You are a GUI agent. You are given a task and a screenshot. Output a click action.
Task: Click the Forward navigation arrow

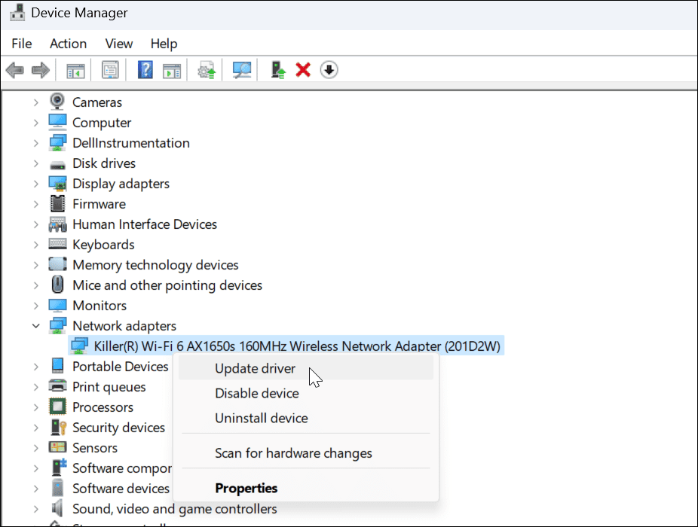(x=39, y=69)
